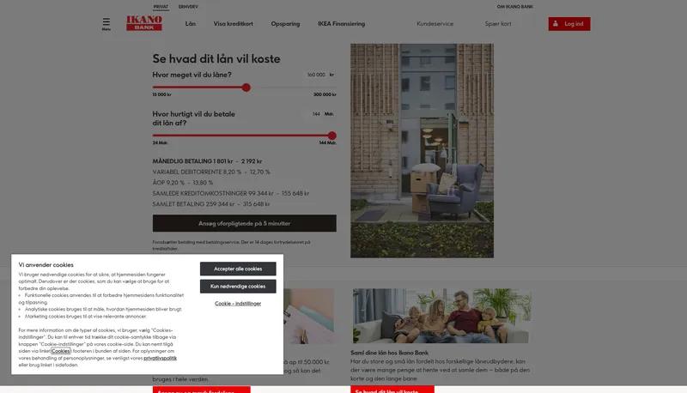This screenshot has width=687, height=393.
Task: Click Ansøg uforpligtende på 5 minutter button
Action: (245, 223)
